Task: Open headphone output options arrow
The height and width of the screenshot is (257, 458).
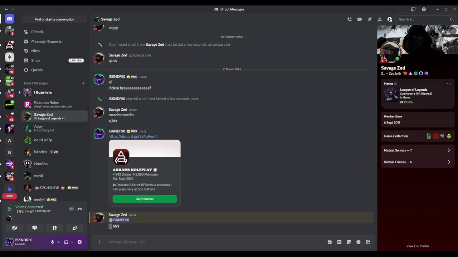Action: click(72, 242)
